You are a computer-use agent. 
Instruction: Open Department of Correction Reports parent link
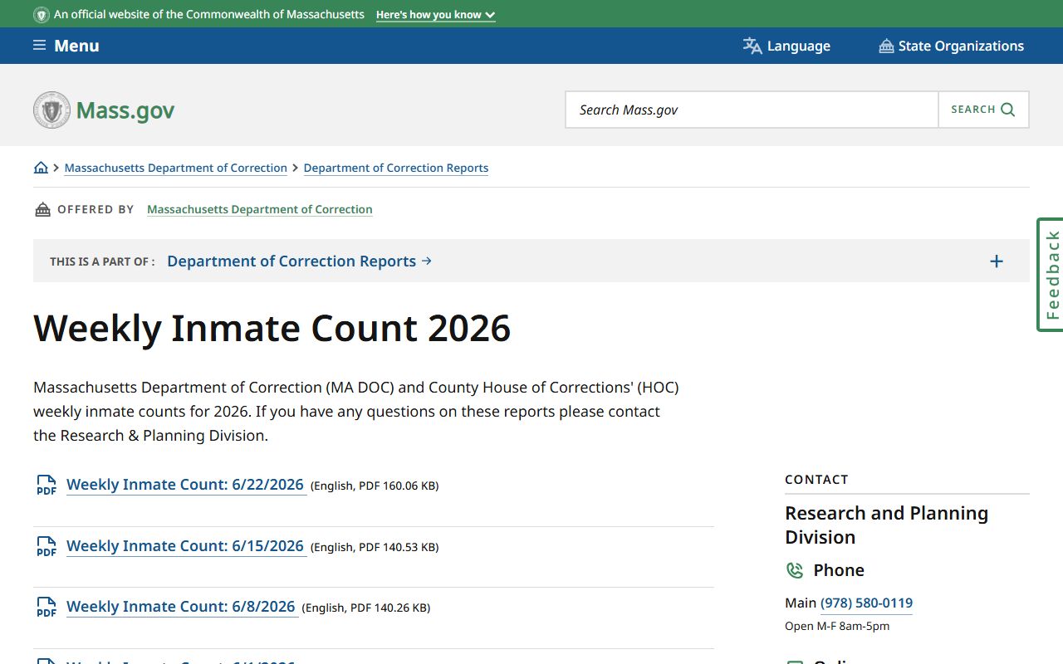300,261
